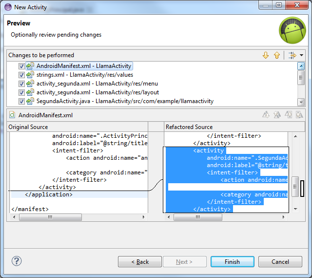Select next change down arrow icon

click(266, 55)
